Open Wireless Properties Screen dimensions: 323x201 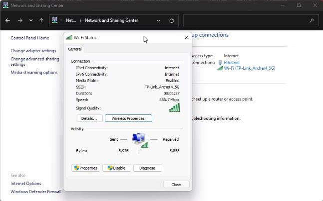[128, 118]
